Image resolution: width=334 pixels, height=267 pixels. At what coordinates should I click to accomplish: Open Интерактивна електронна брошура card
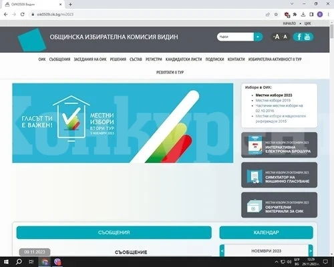coord(279,145)
